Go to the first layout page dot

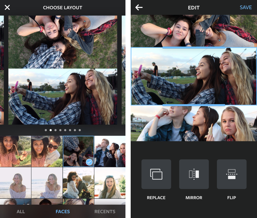click(46, 130)
